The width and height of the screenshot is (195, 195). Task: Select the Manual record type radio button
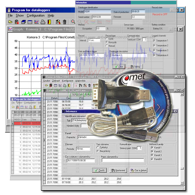(107, 46)
